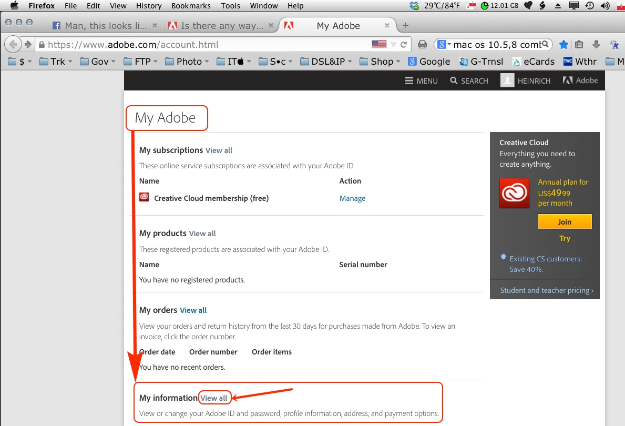Click the Creative Cloud membership icon

point(144,197)
